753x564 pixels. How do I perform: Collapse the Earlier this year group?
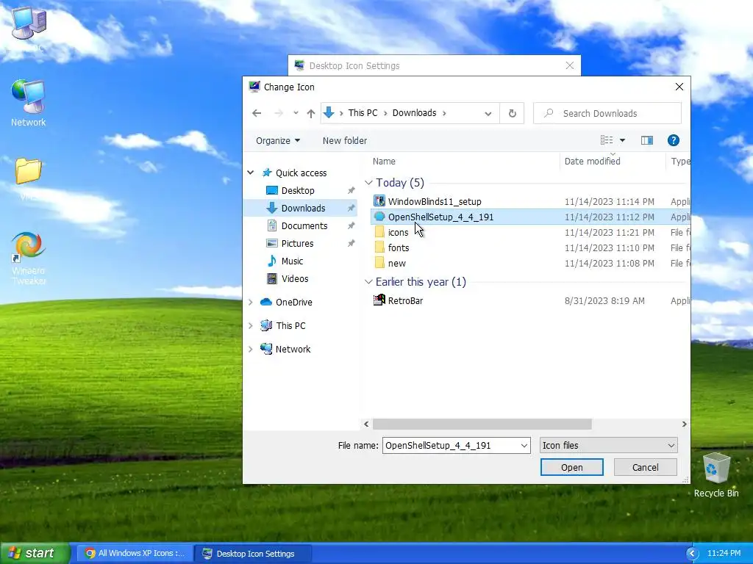coord(368,282)
